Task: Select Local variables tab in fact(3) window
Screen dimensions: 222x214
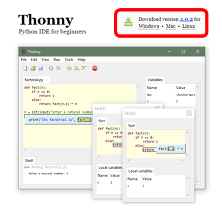Action: 110,168
